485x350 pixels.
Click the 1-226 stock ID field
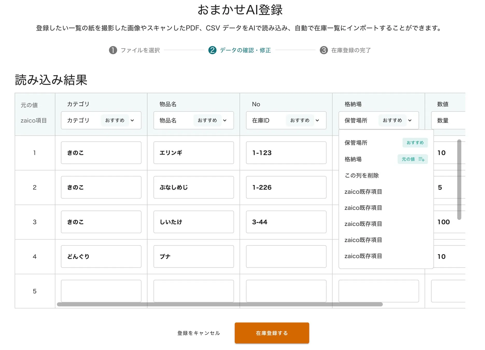pyautogui.click(x=286, y=187)
